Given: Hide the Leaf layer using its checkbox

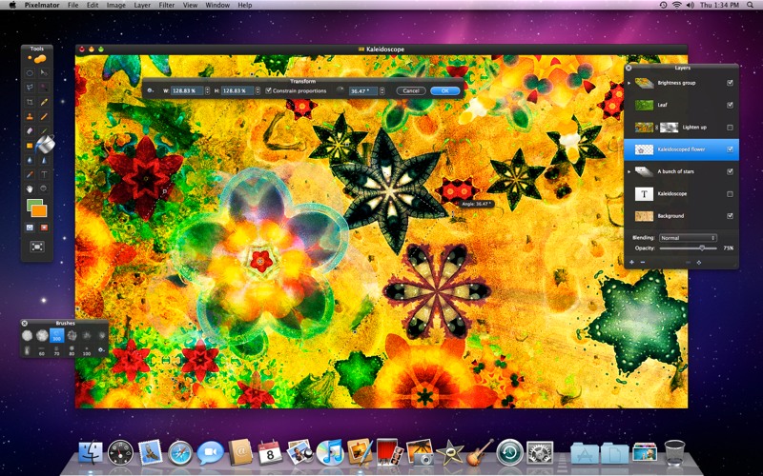Looking at the screenshot, I should coord(730,105).
